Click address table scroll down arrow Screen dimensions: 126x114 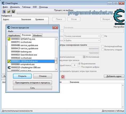point(123,107)
